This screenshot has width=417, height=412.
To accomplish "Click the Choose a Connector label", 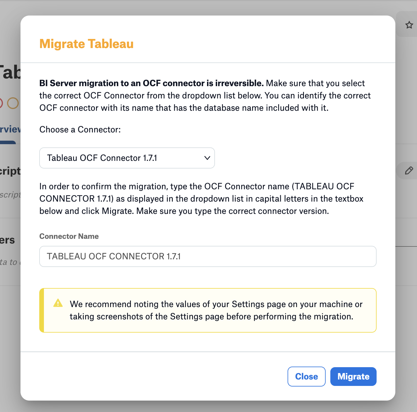I will pos(80,130).
